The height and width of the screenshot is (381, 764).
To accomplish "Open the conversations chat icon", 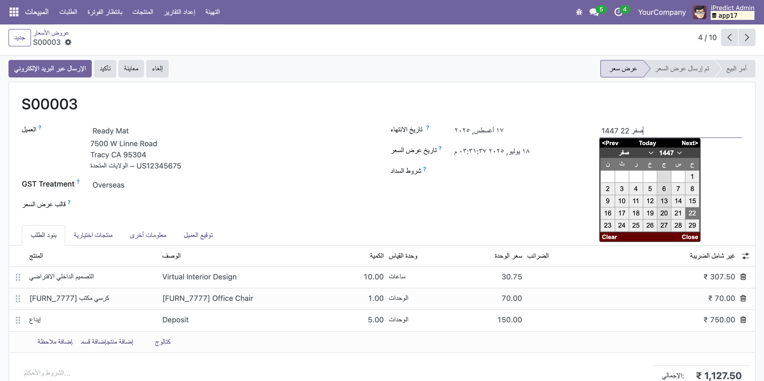I will (594, 12).
